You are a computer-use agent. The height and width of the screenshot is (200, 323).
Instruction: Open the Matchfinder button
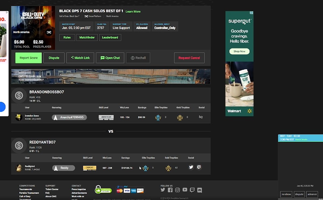click(x=87, y=37)
